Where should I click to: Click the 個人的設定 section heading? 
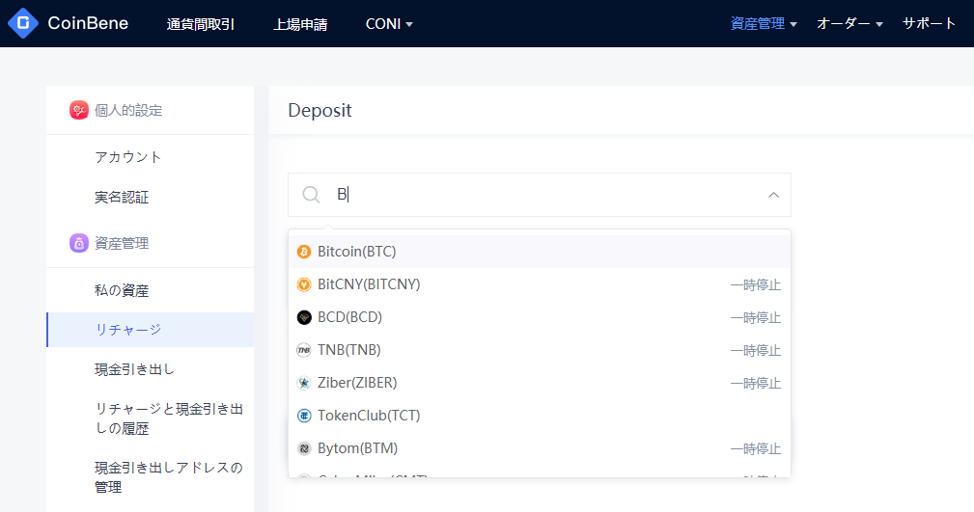pyautogui.click(x=128, y=111)
